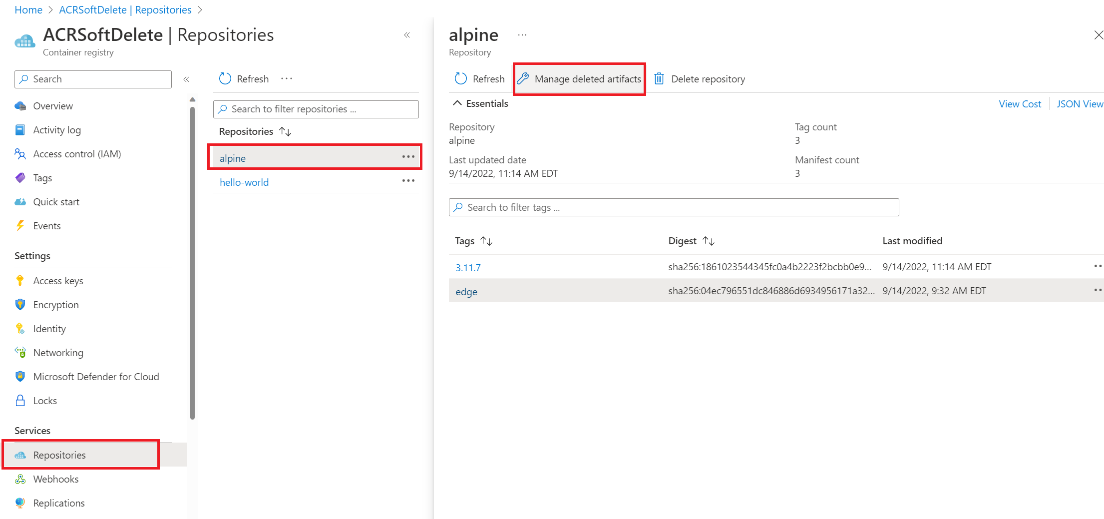Open the hello-world repository
The image size is (1104, 519).
point(244,182)
